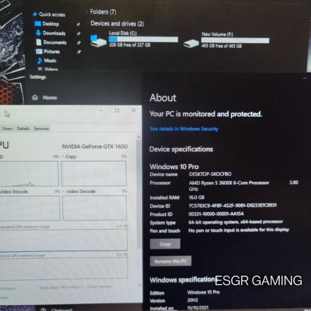Minimize the Task Manager window

pos(101,110)
